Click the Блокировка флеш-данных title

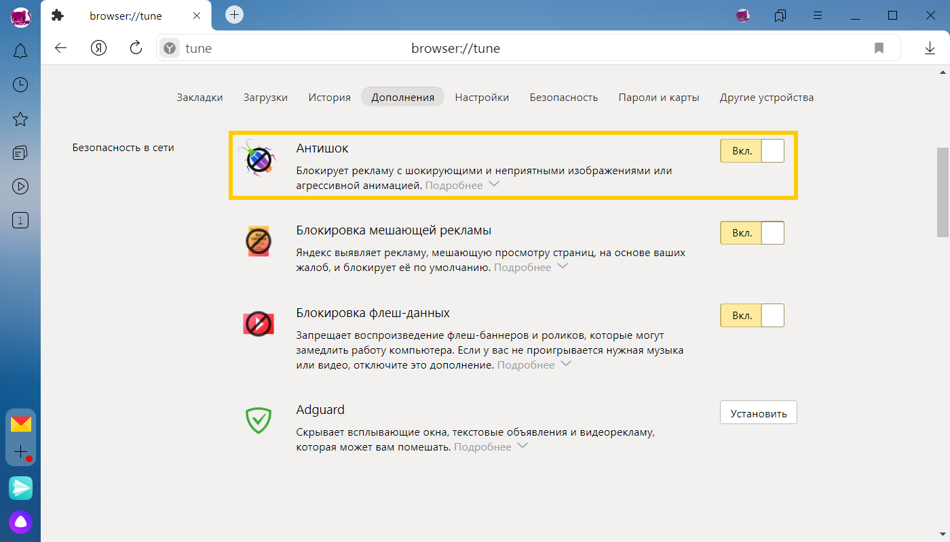point(373,313)
